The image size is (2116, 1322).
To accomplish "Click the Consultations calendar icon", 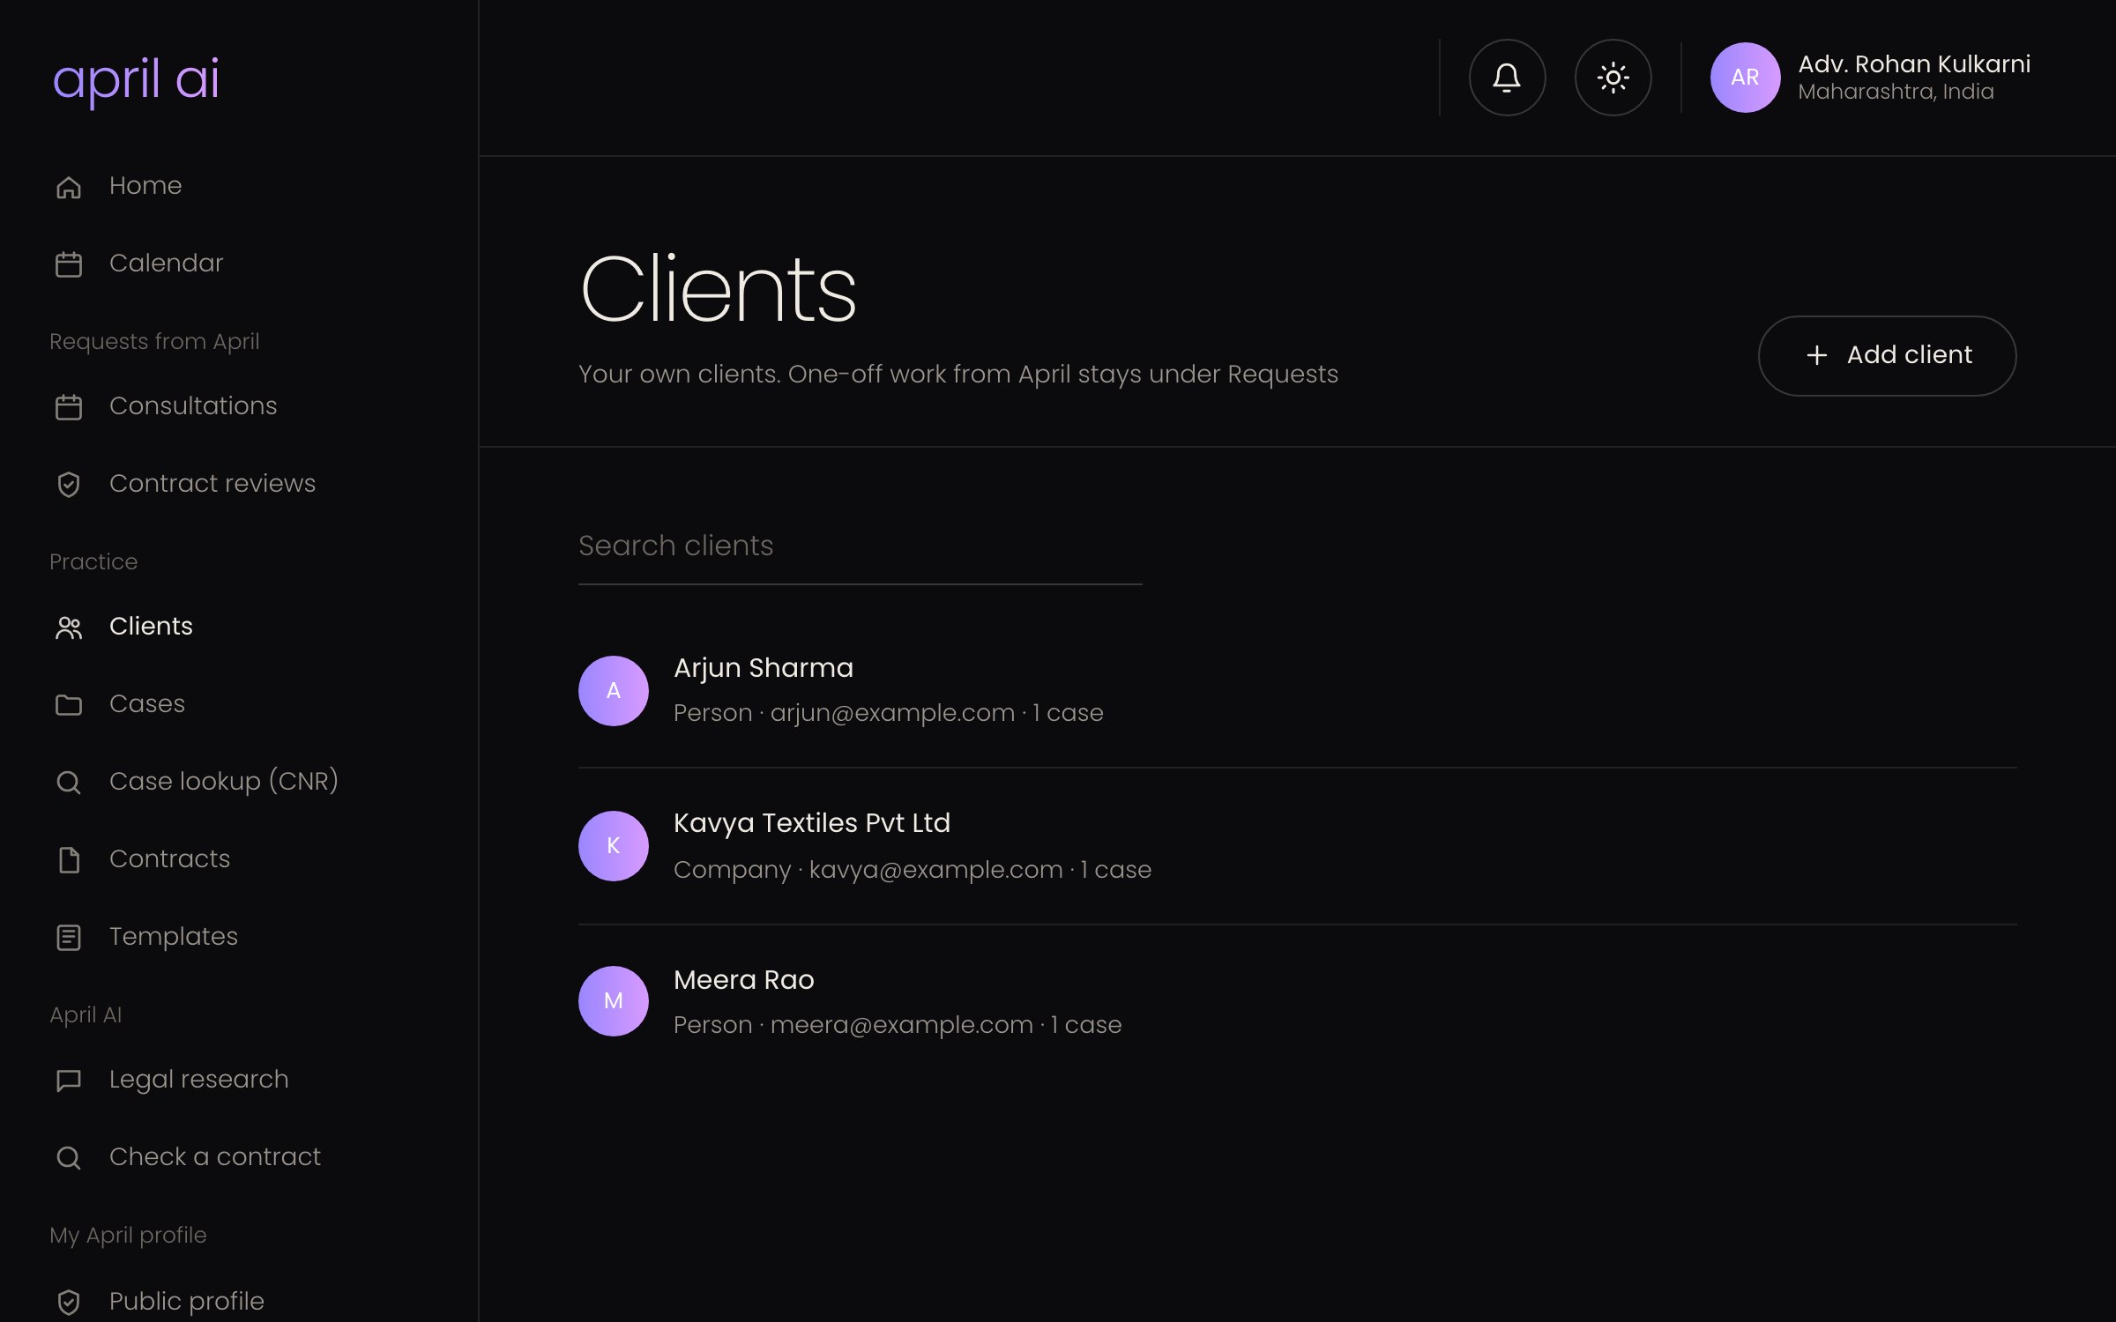I will [69, 407].
